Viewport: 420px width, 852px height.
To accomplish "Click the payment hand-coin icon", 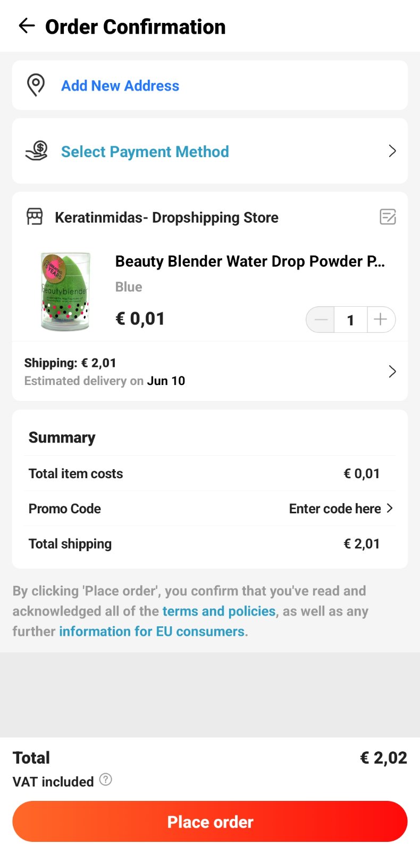I will click(37, 151).
